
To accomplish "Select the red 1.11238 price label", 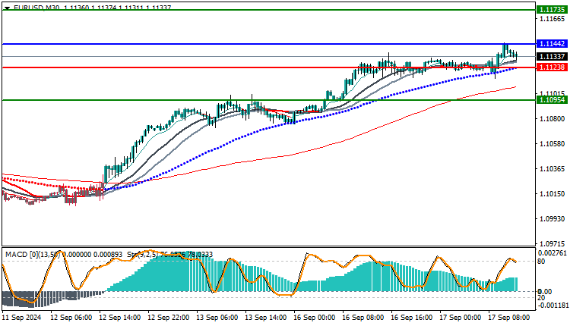I will click(552, 67).
